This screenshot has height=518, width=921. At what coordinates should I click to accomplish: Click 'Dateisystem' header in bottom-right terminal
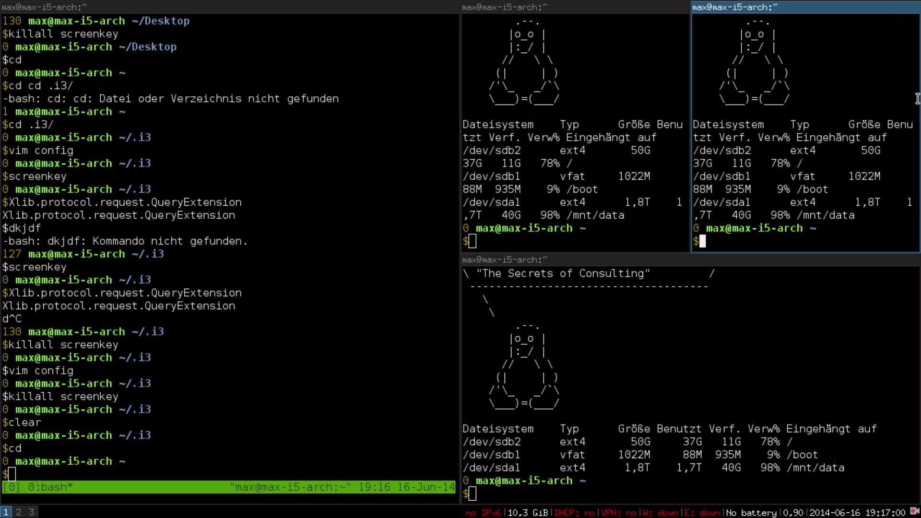(498, 429)
